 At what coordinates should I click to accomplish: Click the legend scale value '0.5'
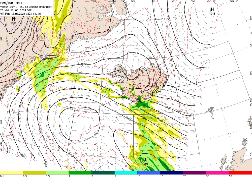point(48,176)
